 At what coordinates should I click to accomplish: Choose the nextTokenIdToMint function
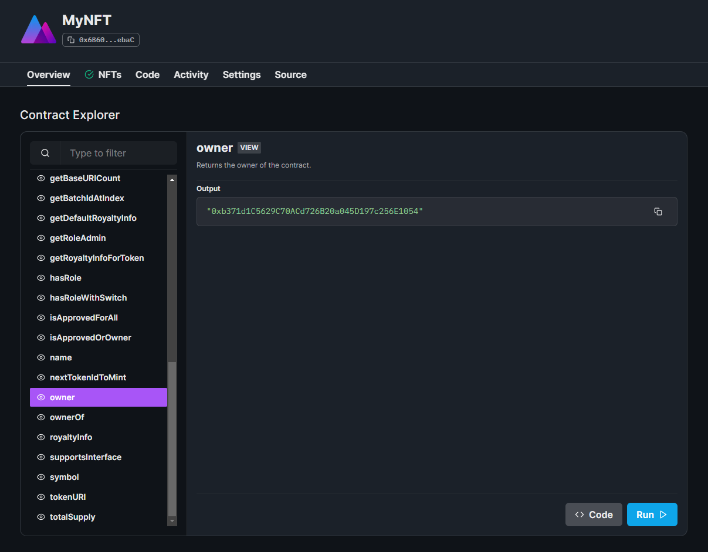tap(88, 377)
